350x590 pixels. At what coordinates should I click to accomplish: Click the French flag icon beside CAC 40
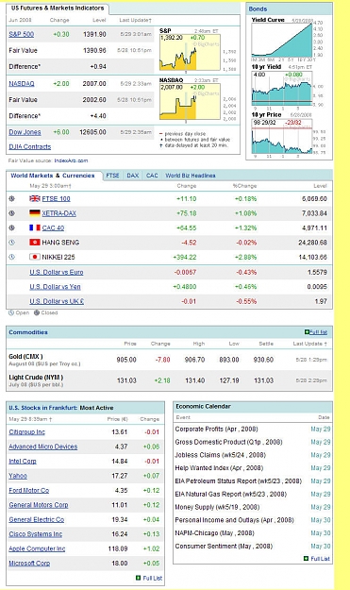click(x=35, y=228)
